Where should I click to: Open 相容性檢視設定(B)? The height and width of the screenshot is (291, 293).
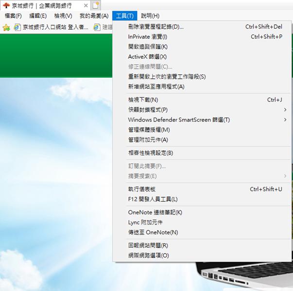point(202,153)
